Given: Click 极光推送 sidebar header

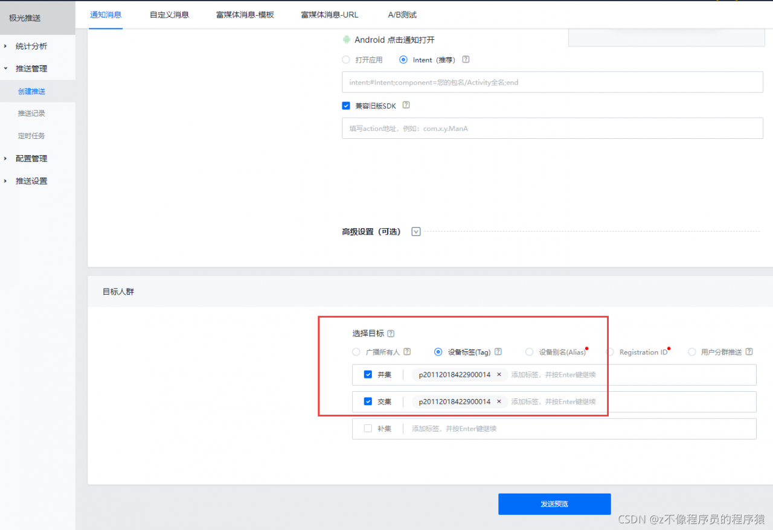Looking at the screenshot, I should [x=37, y=18].
